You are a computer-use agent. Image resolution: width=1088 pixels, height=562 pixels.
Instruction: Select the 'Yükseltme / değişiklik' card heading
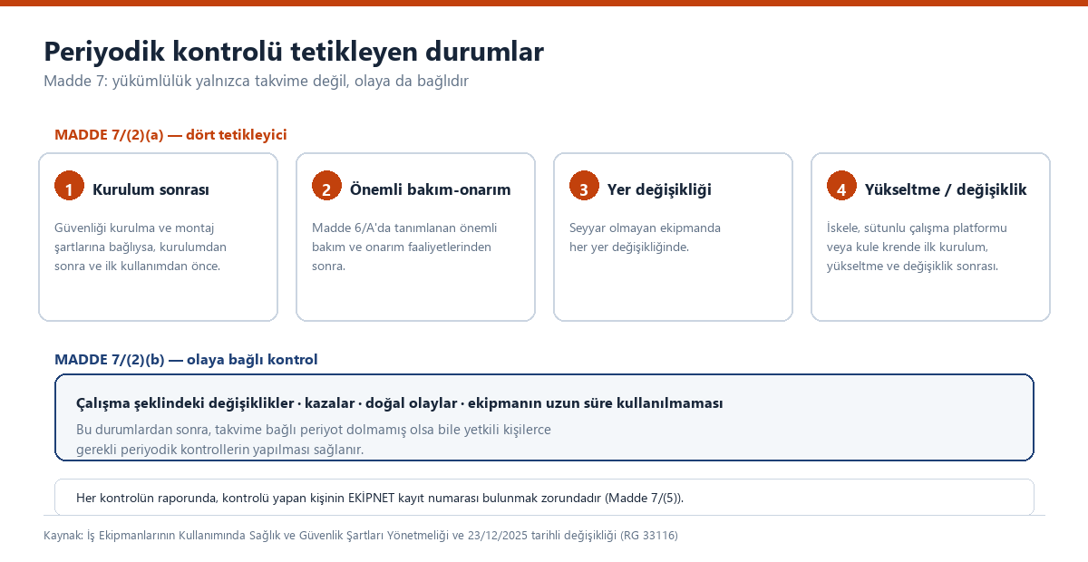tap(946, 189)
